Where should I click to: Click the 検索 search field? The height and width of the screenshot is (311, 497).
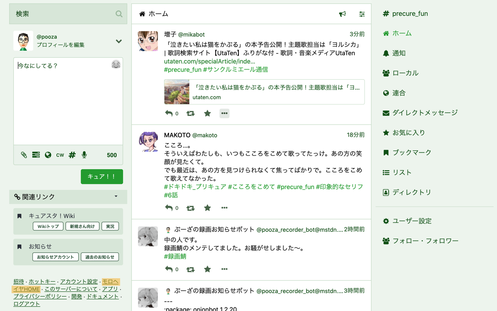(x=64, y=14)
